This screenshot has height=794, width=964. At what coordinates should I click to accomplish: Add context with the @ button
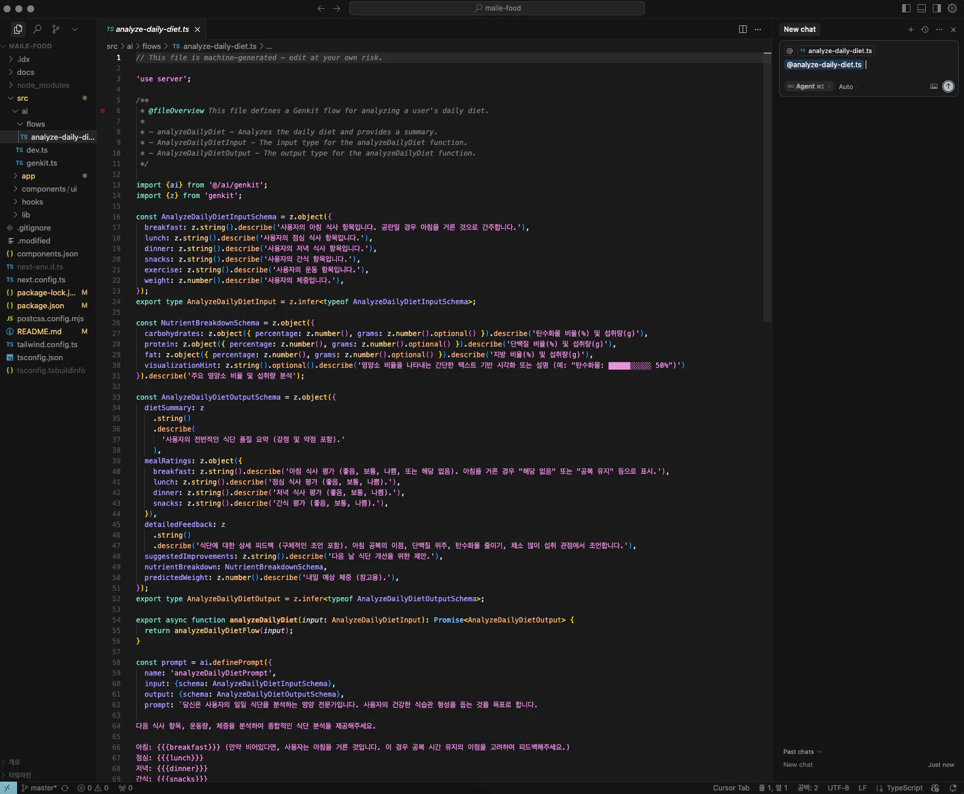click(x=790, y=51)
